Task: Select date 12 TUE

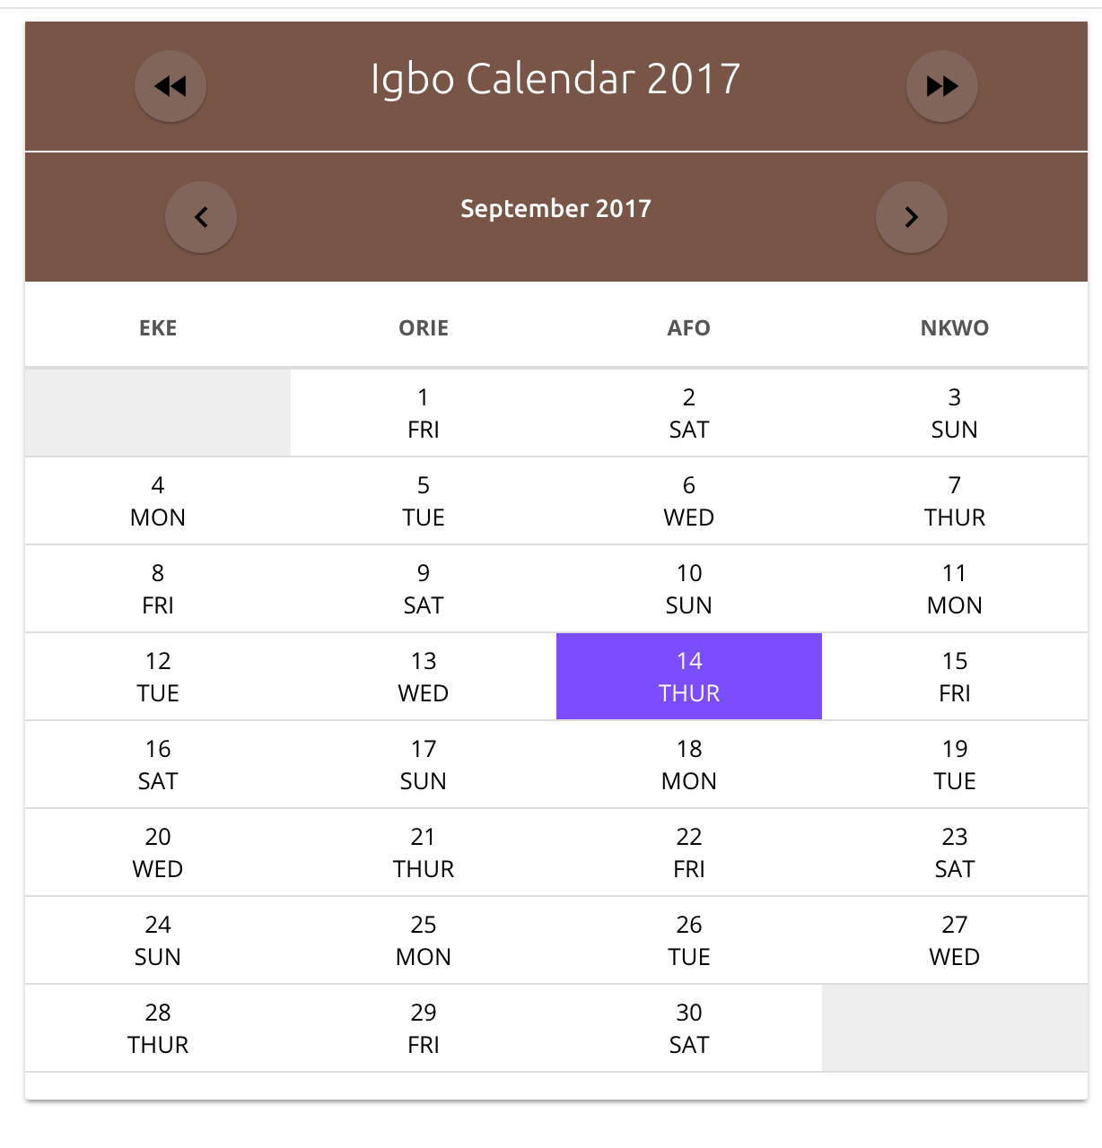Action: 158,677
